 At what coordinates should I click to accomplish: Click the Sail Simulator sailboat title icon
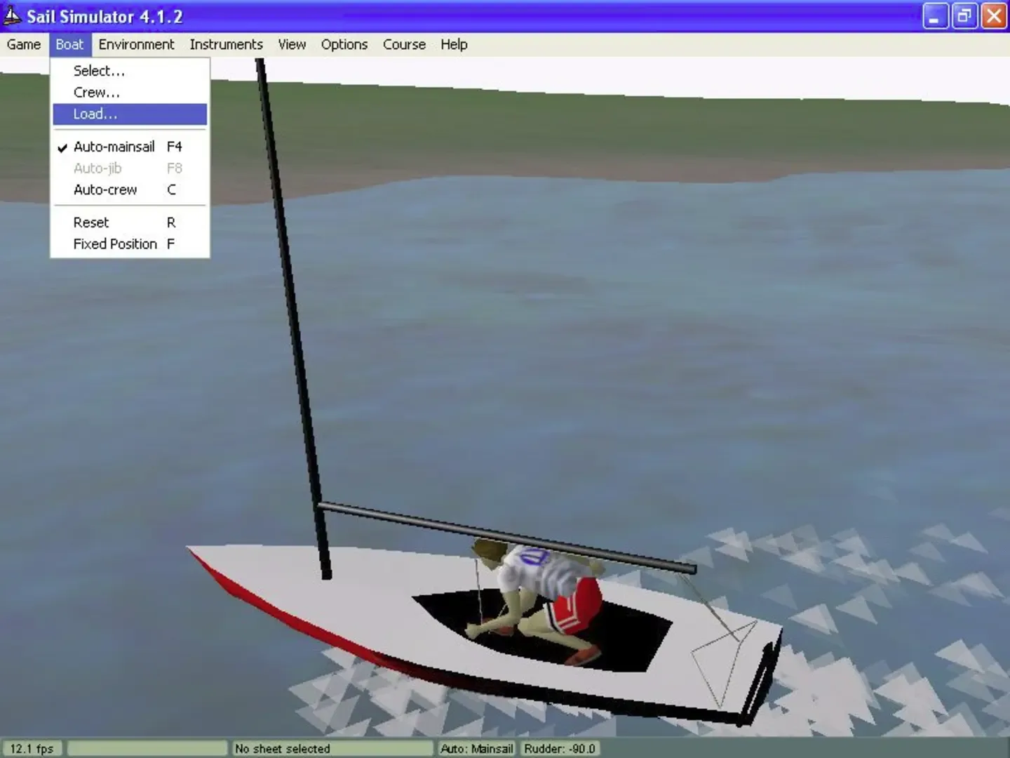click(x=12, y=15)
